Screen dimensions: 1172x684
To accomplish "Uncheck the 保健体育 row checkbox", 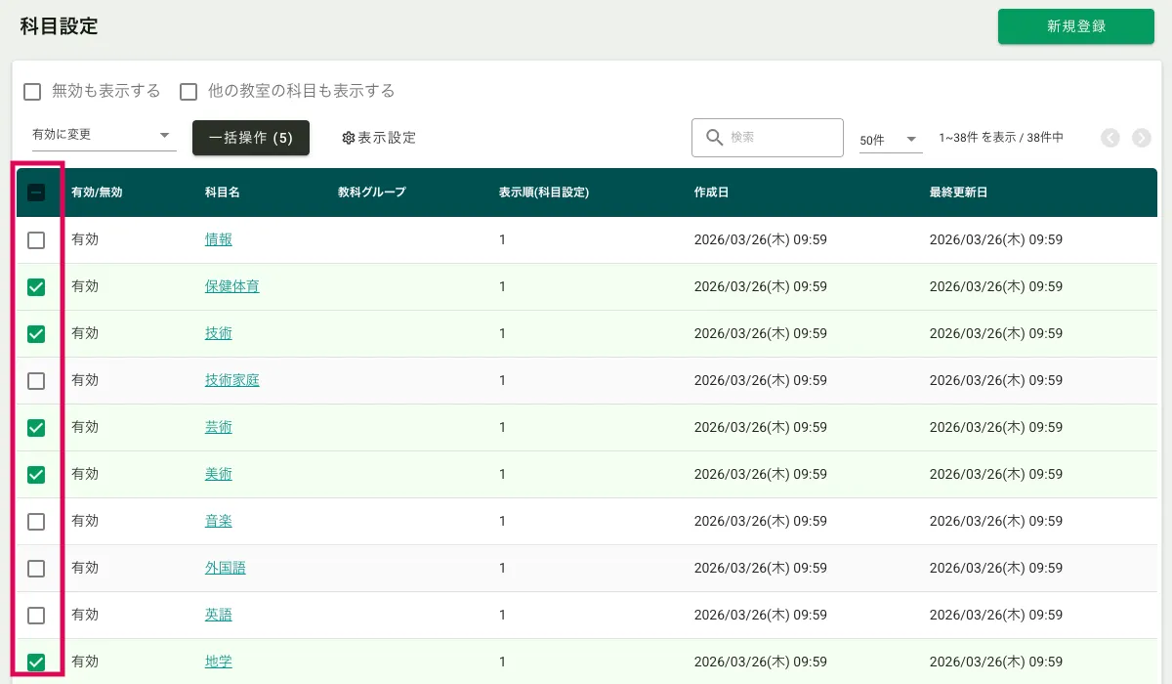I will pyautogui.click(x=36, y=287).
